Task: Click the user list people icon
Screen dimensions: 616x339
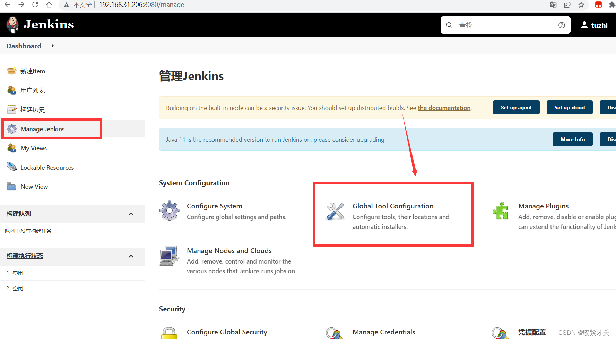Action: click(12, 90)
